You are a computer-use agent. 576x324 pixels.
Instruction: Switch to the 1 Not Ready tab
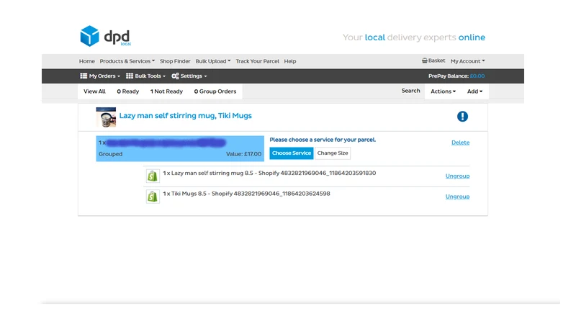(166, 91)
